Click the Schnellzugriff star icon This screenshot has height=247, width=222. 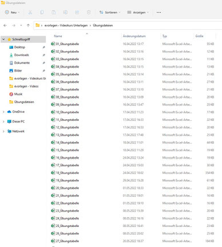pos(9,40)
